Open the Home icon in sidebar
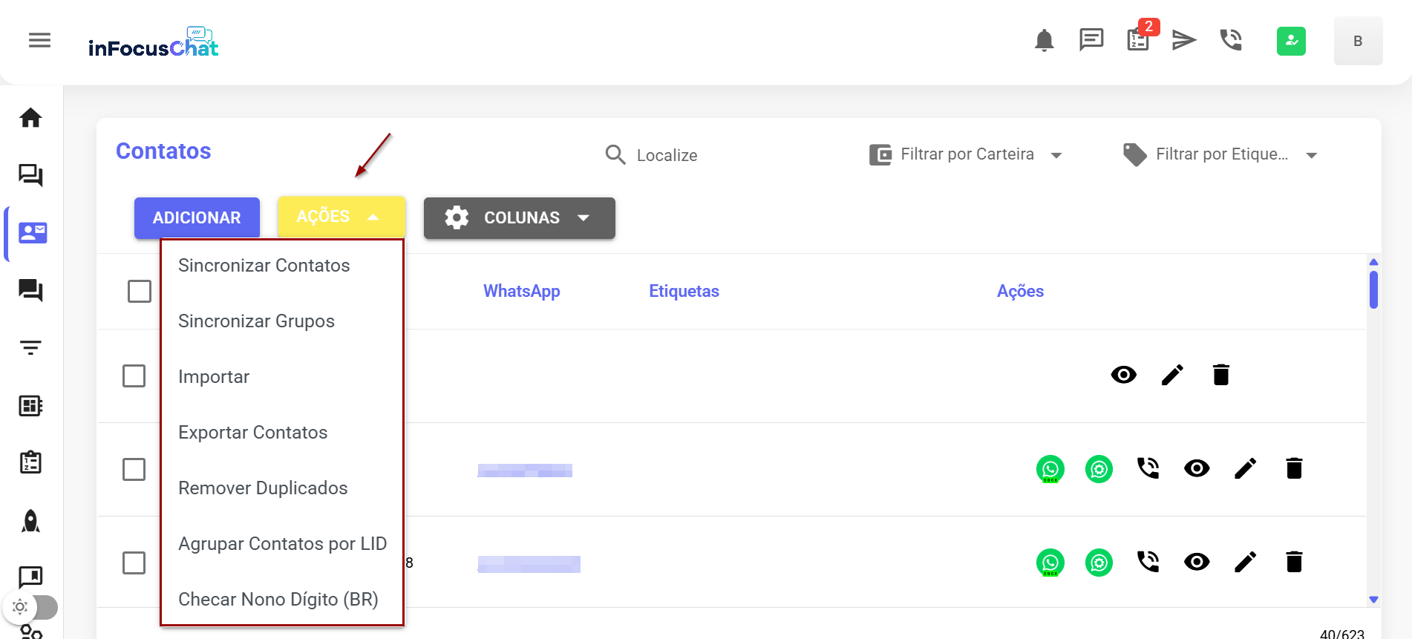Screen dimensions: 1412x639 30,118
